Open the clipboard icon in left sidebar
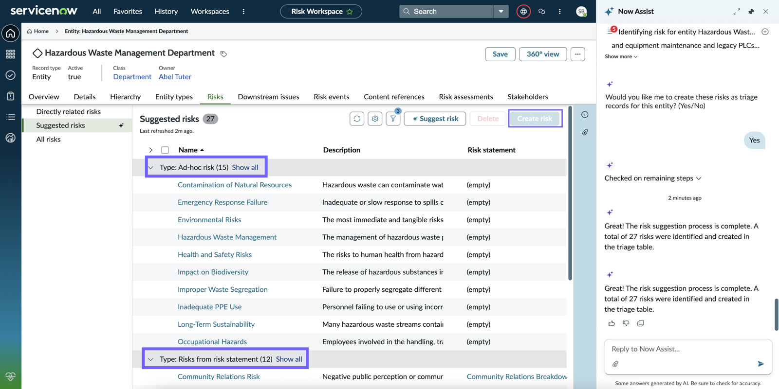The height and width of the screenshot is (389, 779). 10,96
